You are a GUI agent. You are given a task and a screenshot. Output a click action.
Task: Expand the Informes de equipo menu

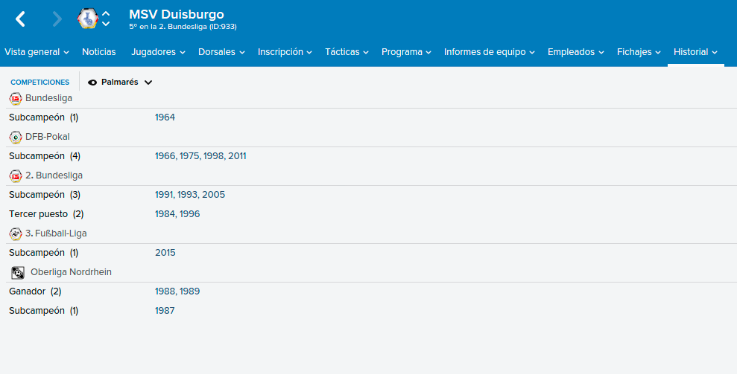(x=490, y=52)
